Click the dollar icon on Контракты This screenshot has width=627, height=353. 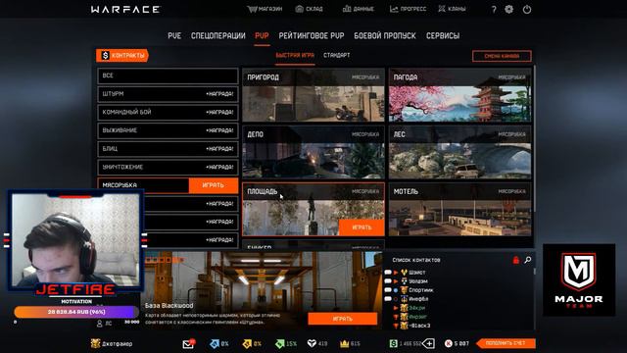[x=105, y=55]
